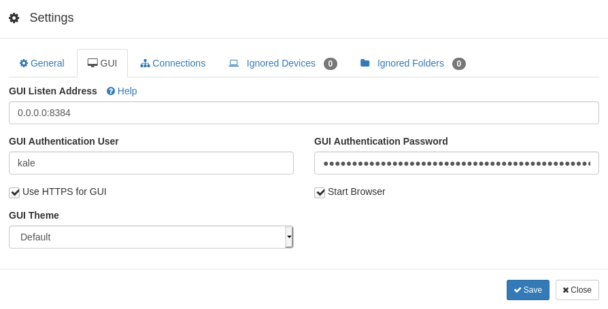
Task: Uncheck the Start Browser checkbox
Action: (320, 192)
